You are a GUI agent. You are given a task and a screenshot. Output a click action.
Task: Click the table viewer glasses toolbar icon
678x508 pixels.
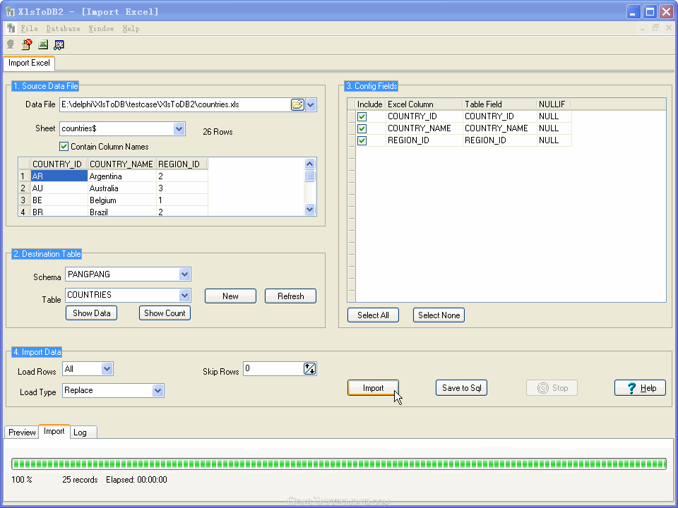(59, 44)
